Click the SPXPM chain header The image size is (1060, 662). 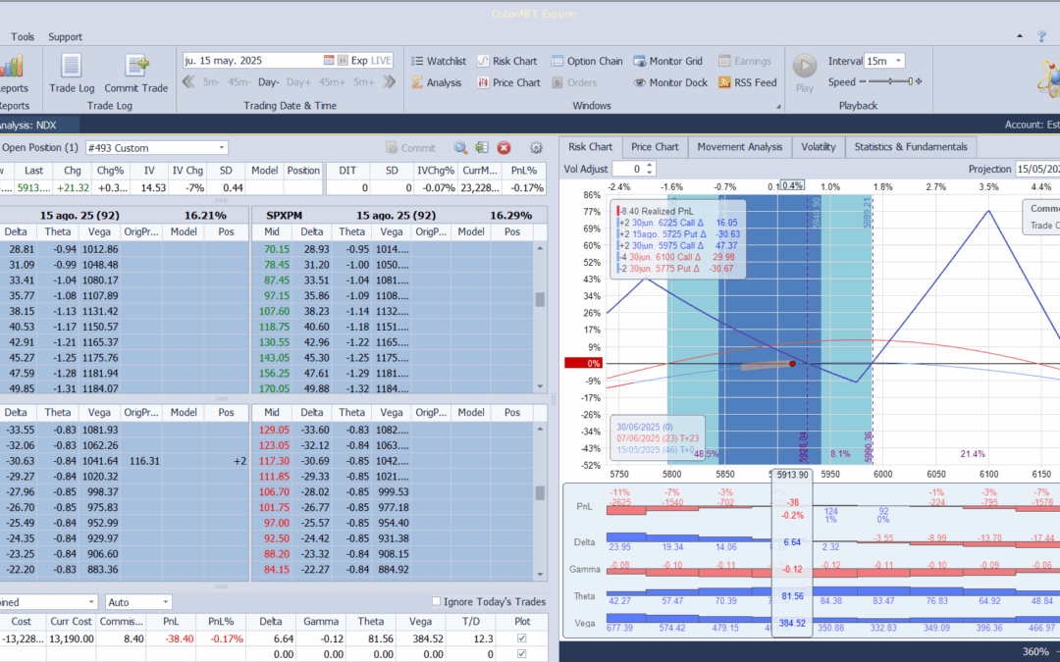pos(285,215)
